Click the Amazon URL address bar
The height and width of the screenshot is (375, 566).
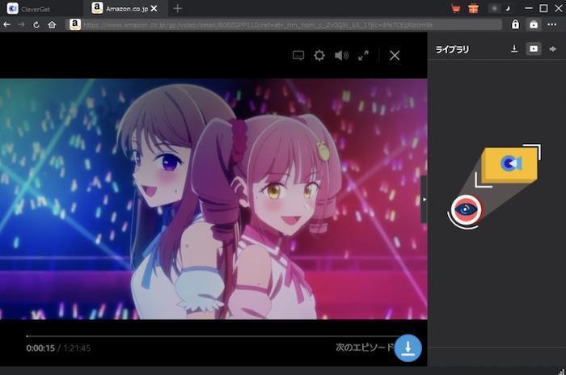pos(284,24)
